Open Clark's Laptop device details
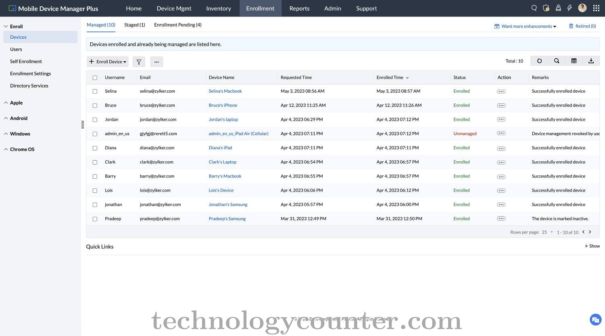Screen dimensions: 605x336 (223, 162)
